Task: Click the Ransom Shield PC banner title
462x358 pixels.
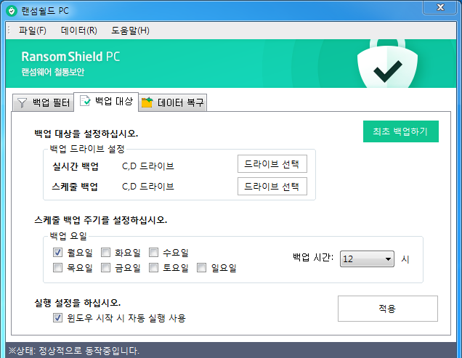Action: click(70, 57)
